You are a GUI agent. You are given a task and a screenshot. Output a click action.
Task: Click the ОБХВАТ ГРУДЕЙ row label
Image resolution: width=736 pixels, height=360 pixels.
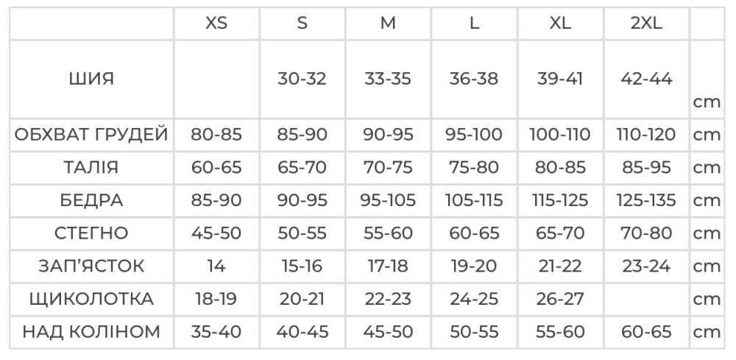[91, 135]
